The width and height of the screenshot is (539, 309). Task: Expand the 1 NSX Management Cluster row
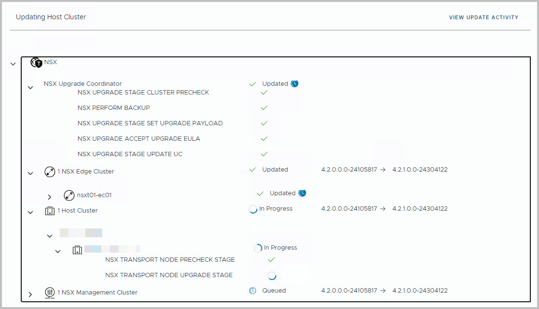tap(30, 294)
